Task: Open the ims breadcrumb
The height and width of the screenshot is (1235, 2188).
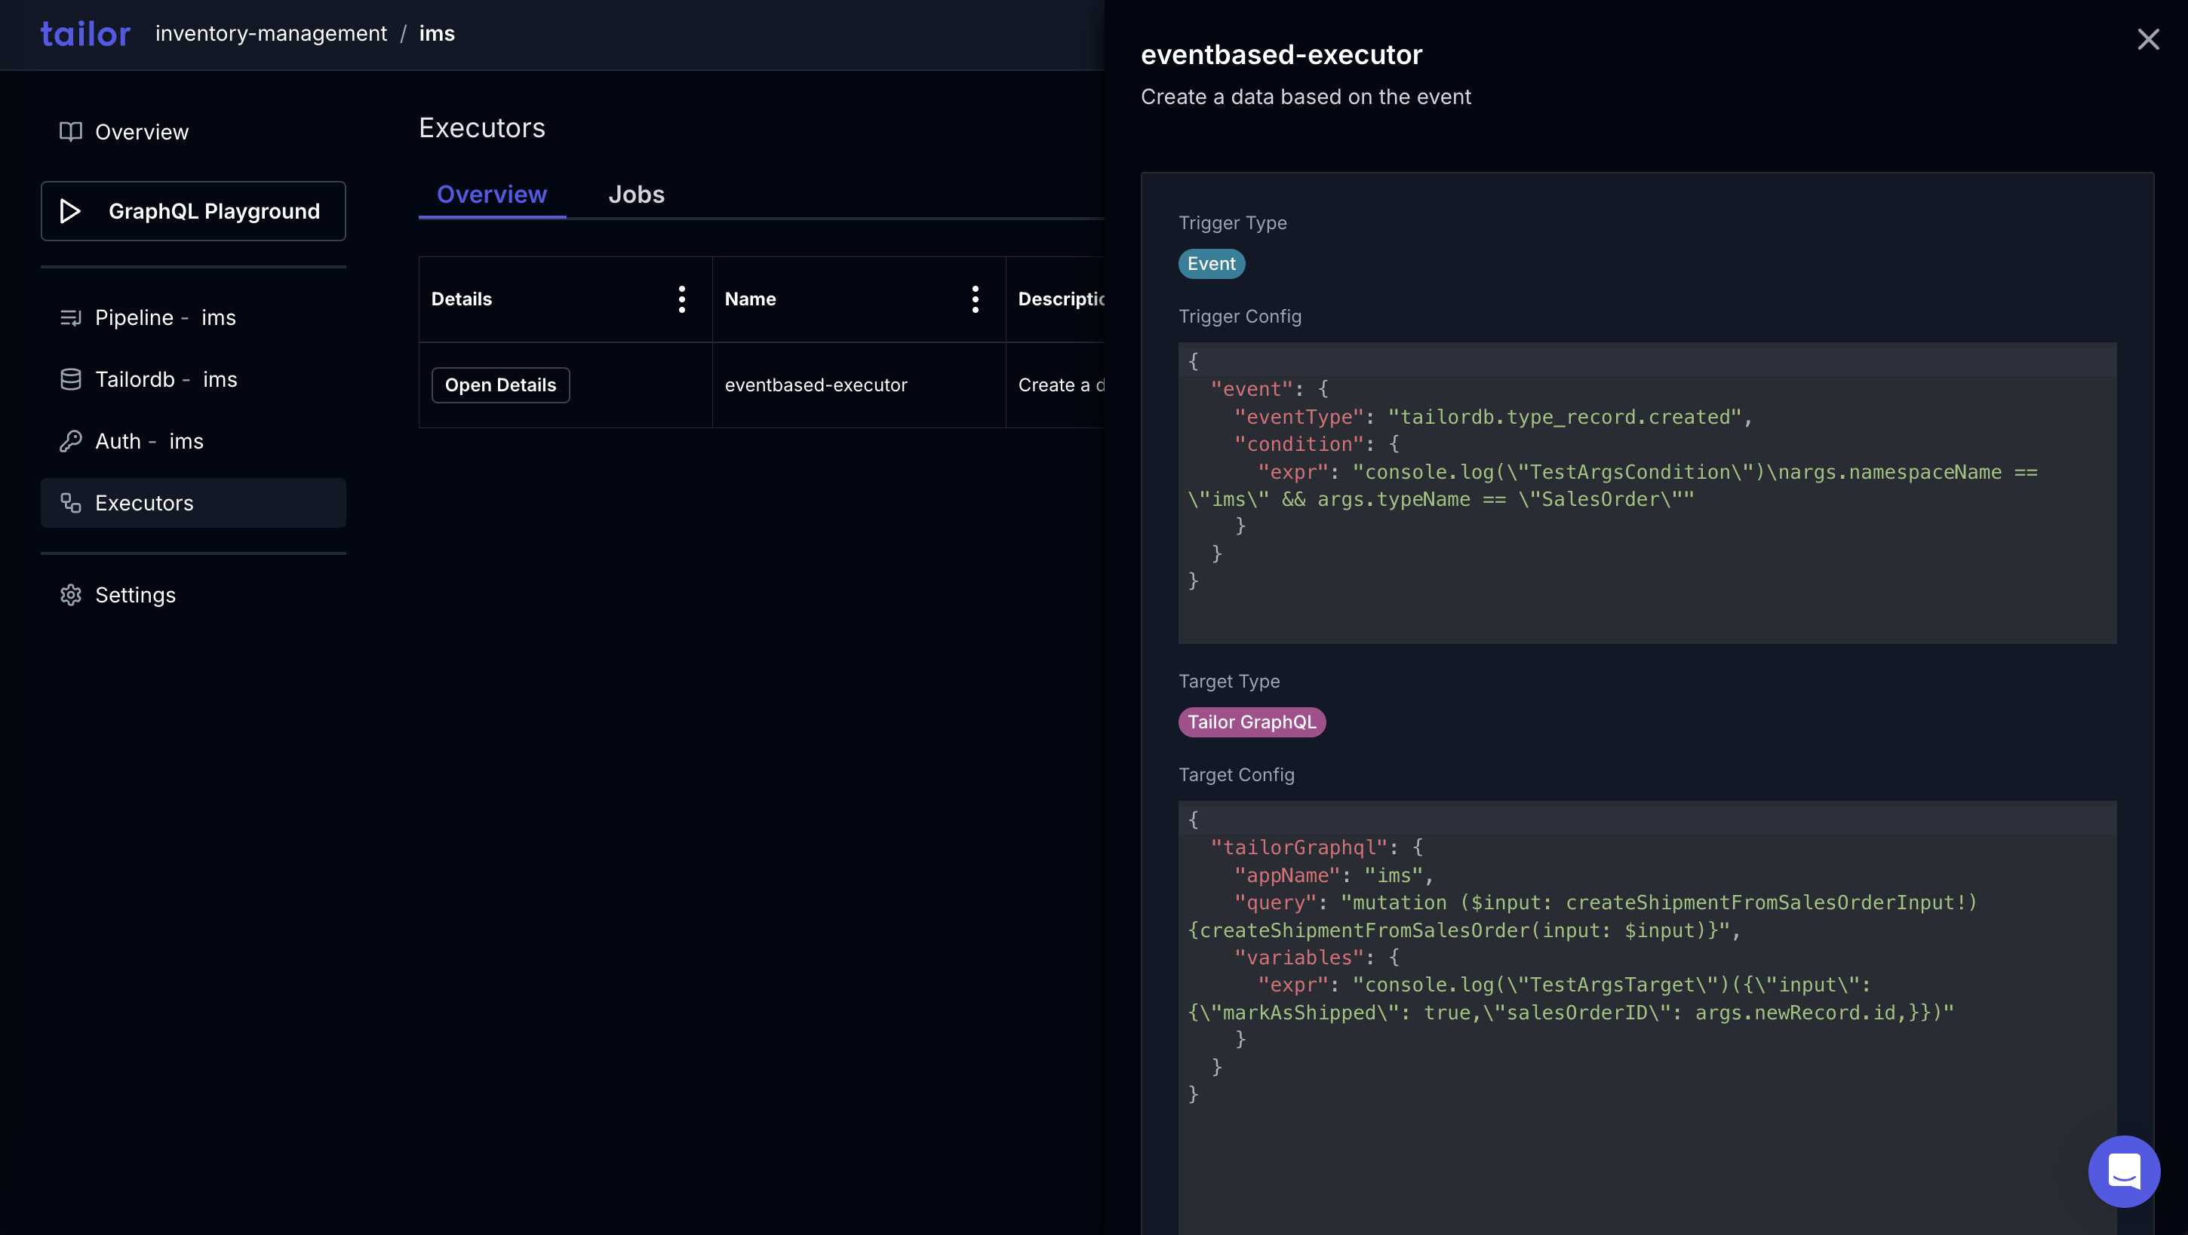Action: pyautogui.click(x=437, y=33)
